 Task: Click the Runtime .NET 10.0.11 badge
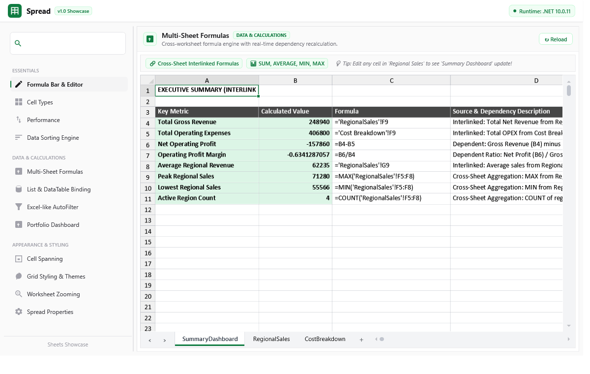tap(542, 11)
